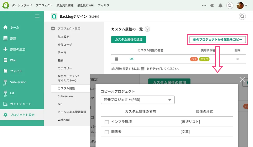Screen dimensions: 253x147
Task: Click 他のプロジェクトから属性をコピー button
Action: pyautogui.click(x=218, y=40)
